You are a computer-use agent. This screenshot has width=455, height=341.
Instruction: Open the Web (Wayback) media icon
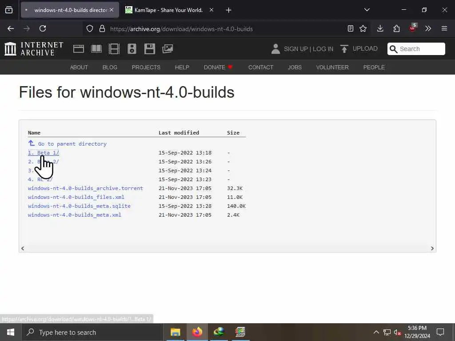(78, 49)
